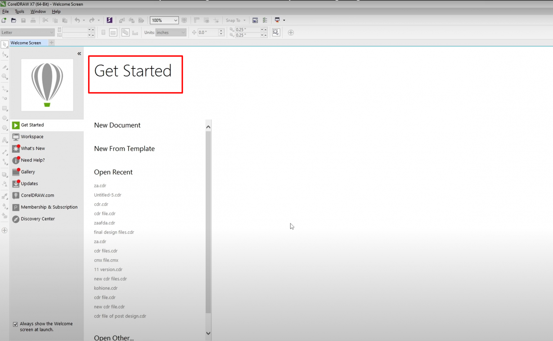Open the Gallery sidebar item
Image resolution: width=553 pixels, height=341 pixels.
(47, 172)
